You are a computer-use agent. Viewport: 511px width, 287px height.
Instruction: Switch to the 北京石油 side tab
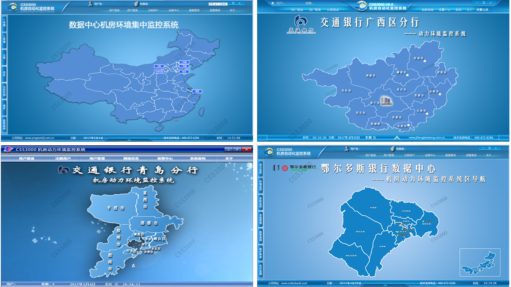(4, 90)
